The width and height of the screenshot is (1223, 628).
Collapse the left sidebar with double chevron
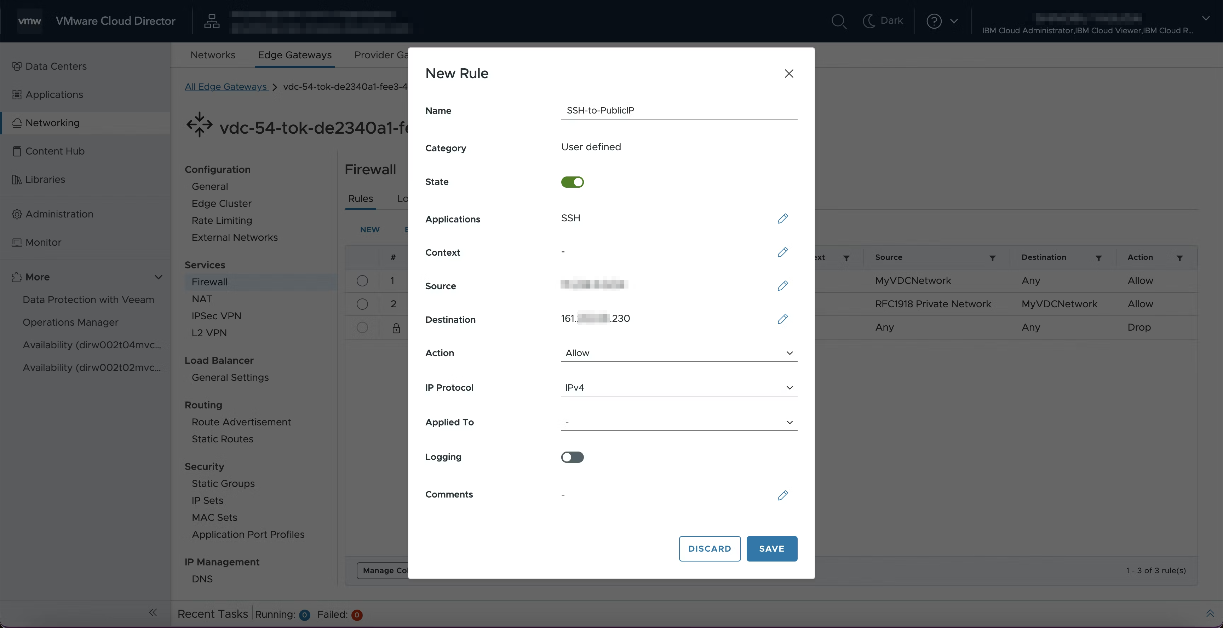click(153, 612)
